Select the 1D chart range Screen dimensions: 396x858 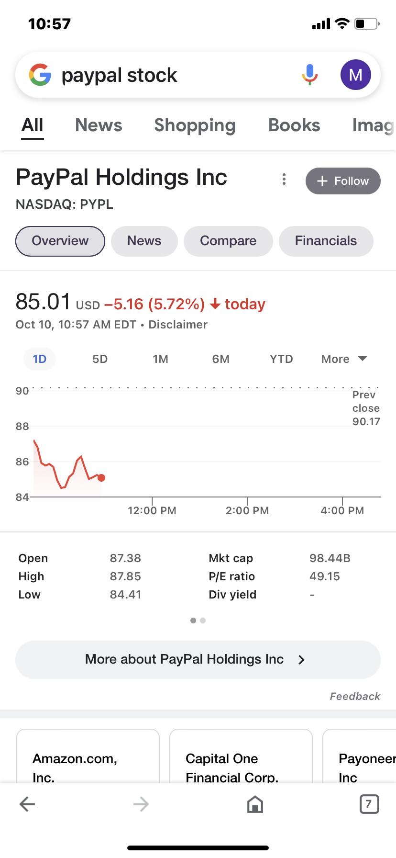click(40, 359)
